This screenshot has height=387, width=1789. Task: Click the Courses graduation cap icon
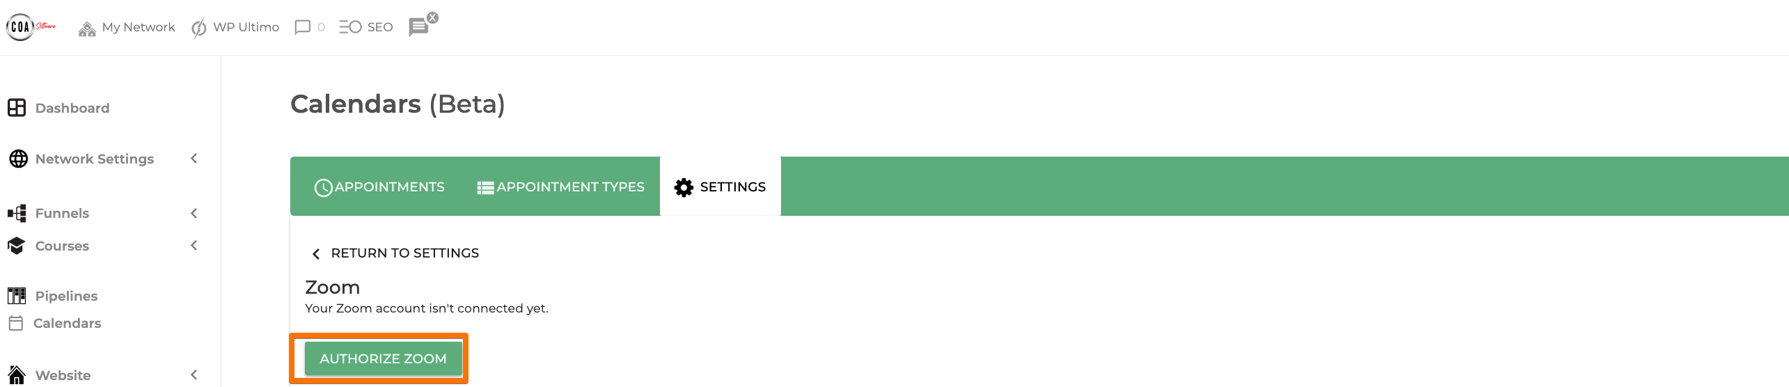click(17, 246)
